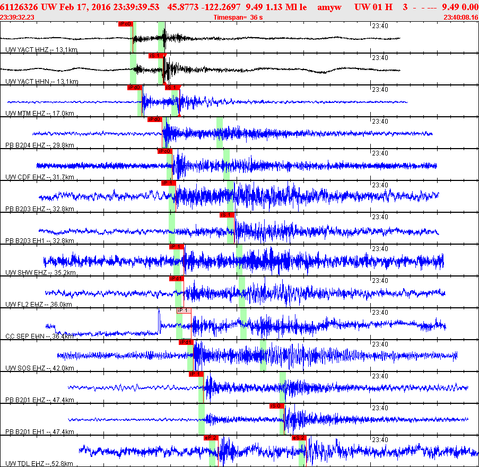Click the 'CC SEP EHN -- 36.4km' label
479x467 pixels.
[39, 336]
